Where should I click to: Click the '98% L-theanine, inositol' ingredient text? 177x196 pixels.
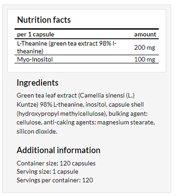click(x=73, y=105)
